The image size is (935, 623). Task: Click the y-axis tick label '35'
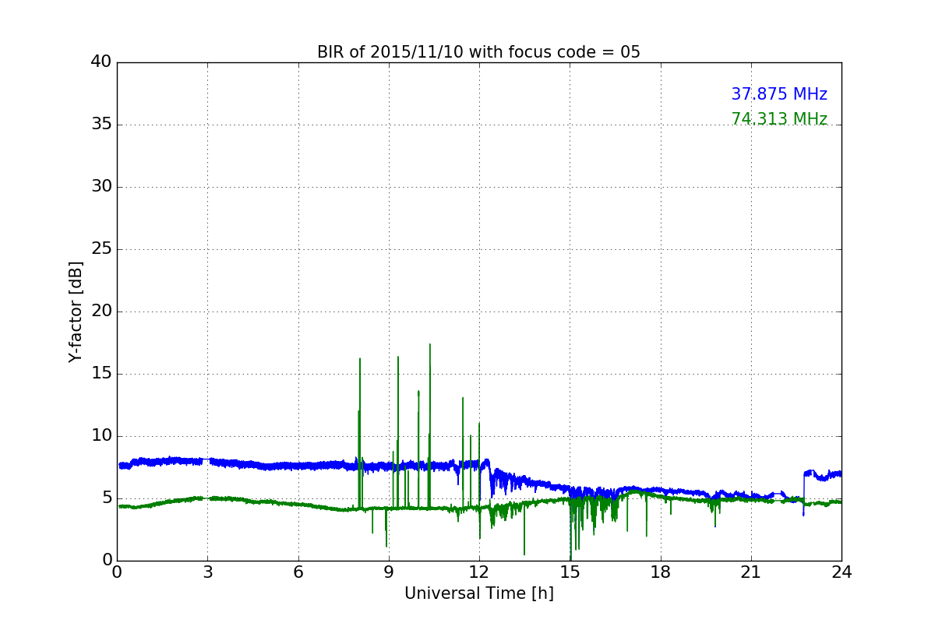pyautogui.click(x=101, y=125)
